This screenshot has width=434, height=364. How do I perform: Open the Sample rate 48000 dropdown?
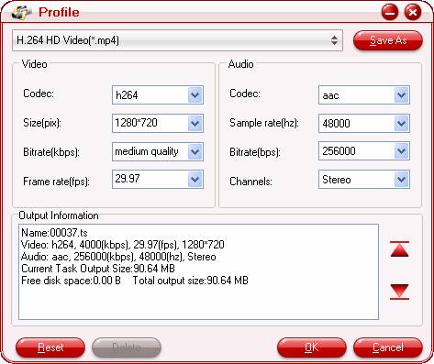pos(364,123)
